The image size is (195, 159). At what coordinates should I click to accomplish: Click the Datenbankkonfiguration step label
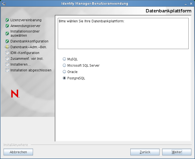tap(29, 41)
